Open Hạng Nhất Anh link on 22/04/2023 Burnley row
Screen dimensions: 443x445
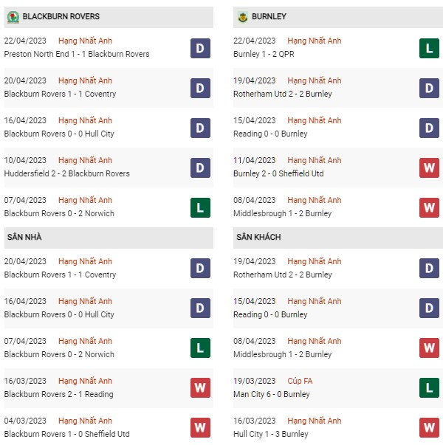click(x=315, y=41)
